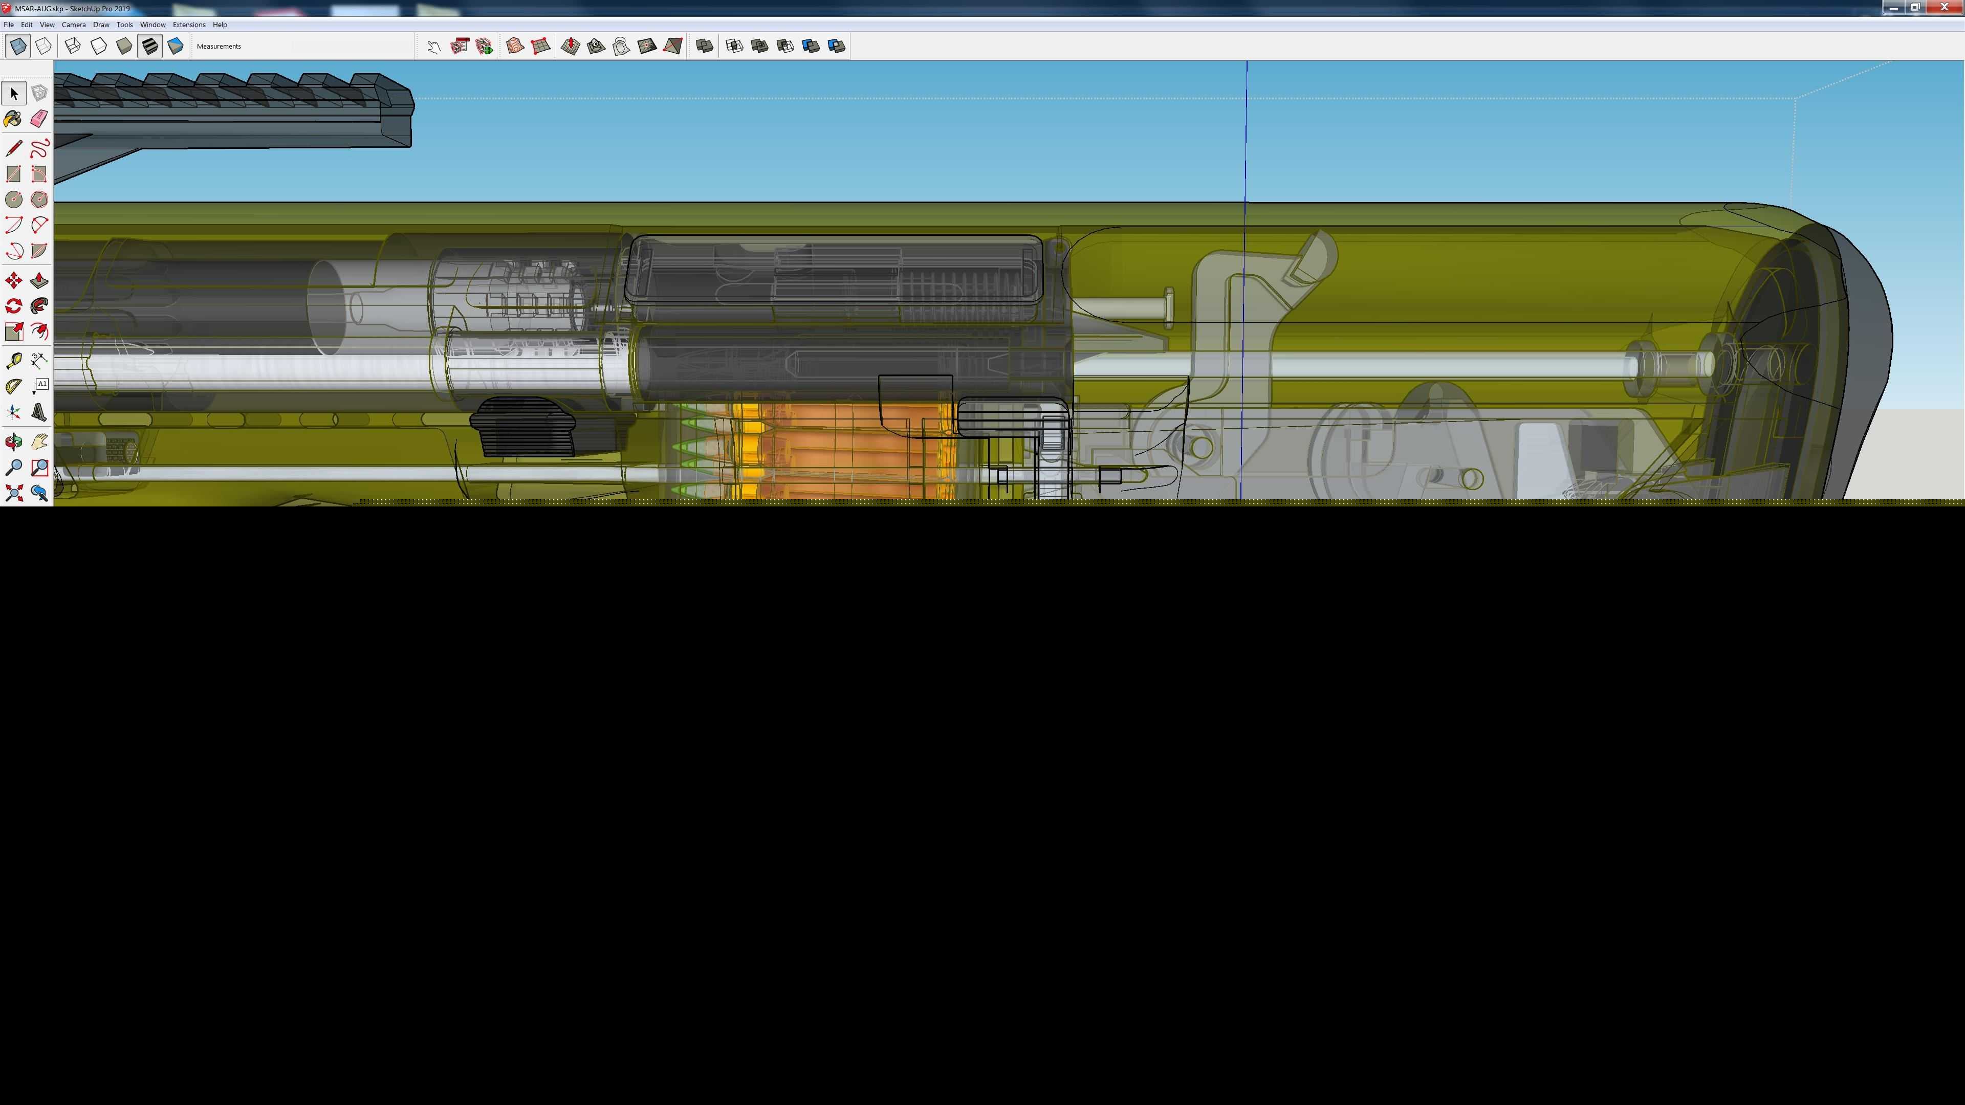Switch to Monochrome style
This screenshot has height=1105, width=1965.
click(x=176, y=47)
